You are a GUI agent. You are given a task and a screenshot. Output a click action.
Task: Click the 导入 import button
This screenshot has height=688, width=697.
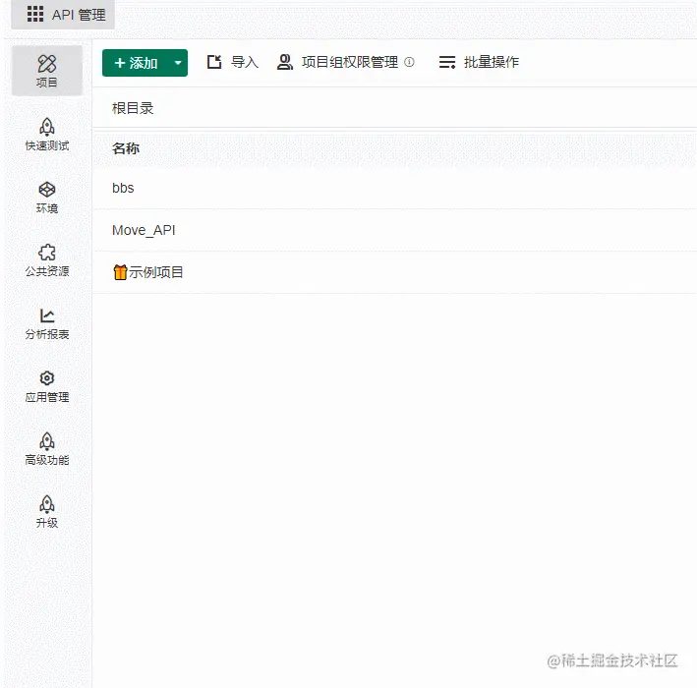pos(232,62)
